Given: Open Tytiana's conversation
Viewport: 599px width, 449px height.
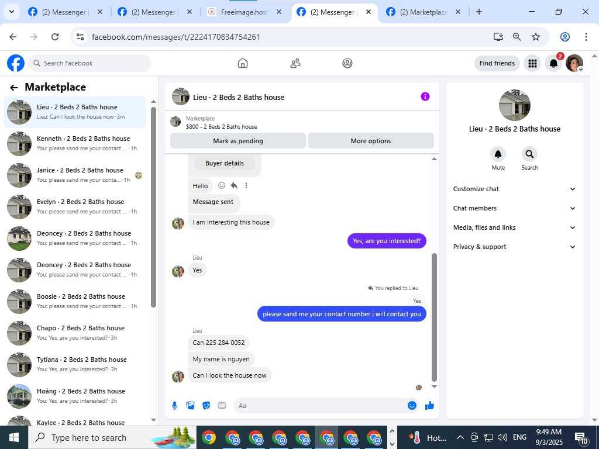Looking at the screenshot, I should click(74, 364).
